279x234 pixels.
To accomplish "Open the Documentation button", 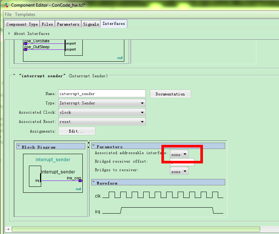I will (170, 94).
